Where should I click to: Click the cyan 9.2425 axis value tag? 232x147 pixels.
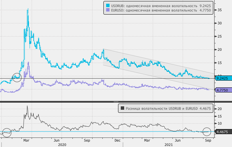click(x=223, y=78)
